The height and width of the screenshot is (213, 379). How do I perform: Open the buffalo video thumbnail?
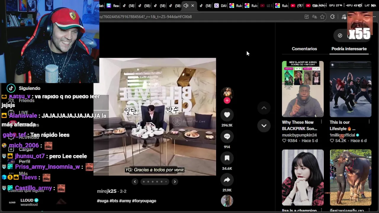pos(351,177)
